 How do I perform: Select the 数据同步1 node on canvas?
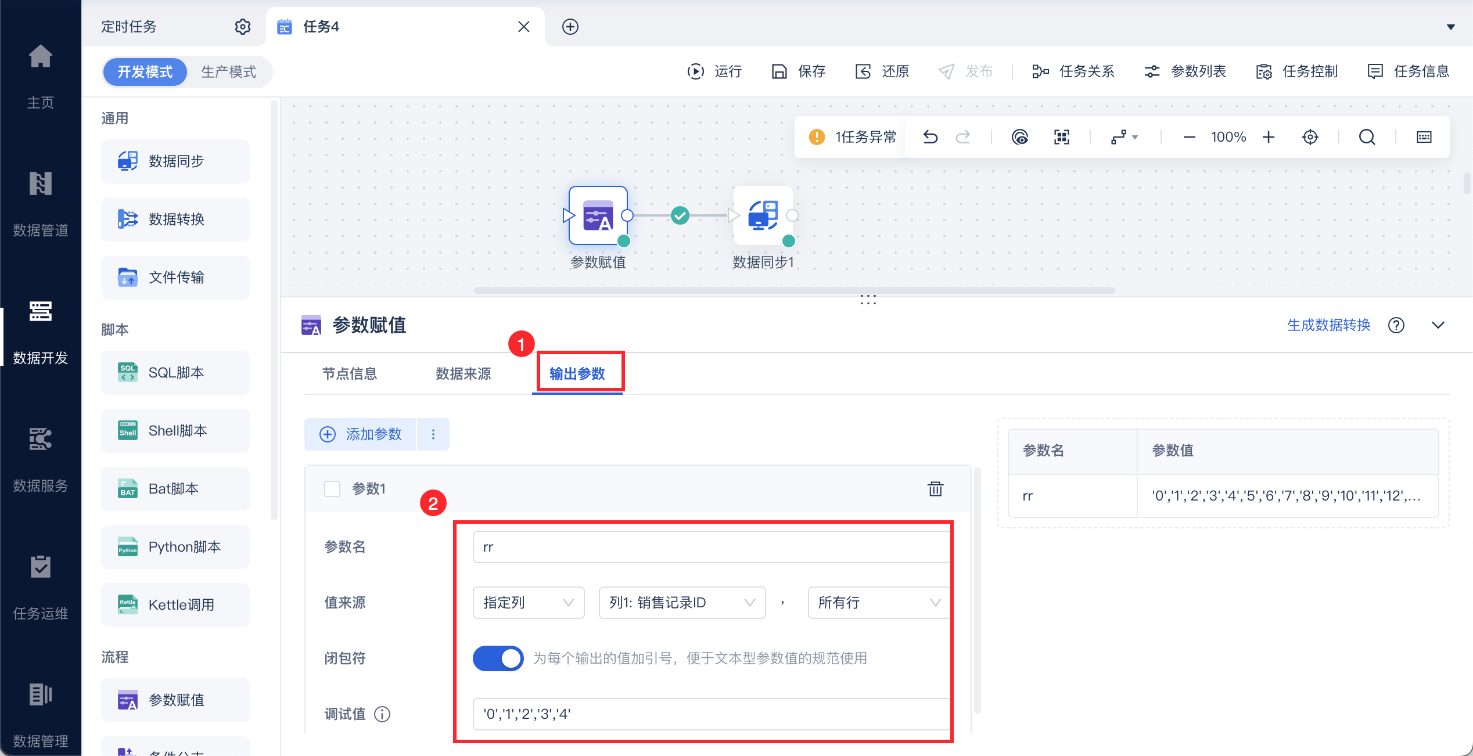point(763,216)
